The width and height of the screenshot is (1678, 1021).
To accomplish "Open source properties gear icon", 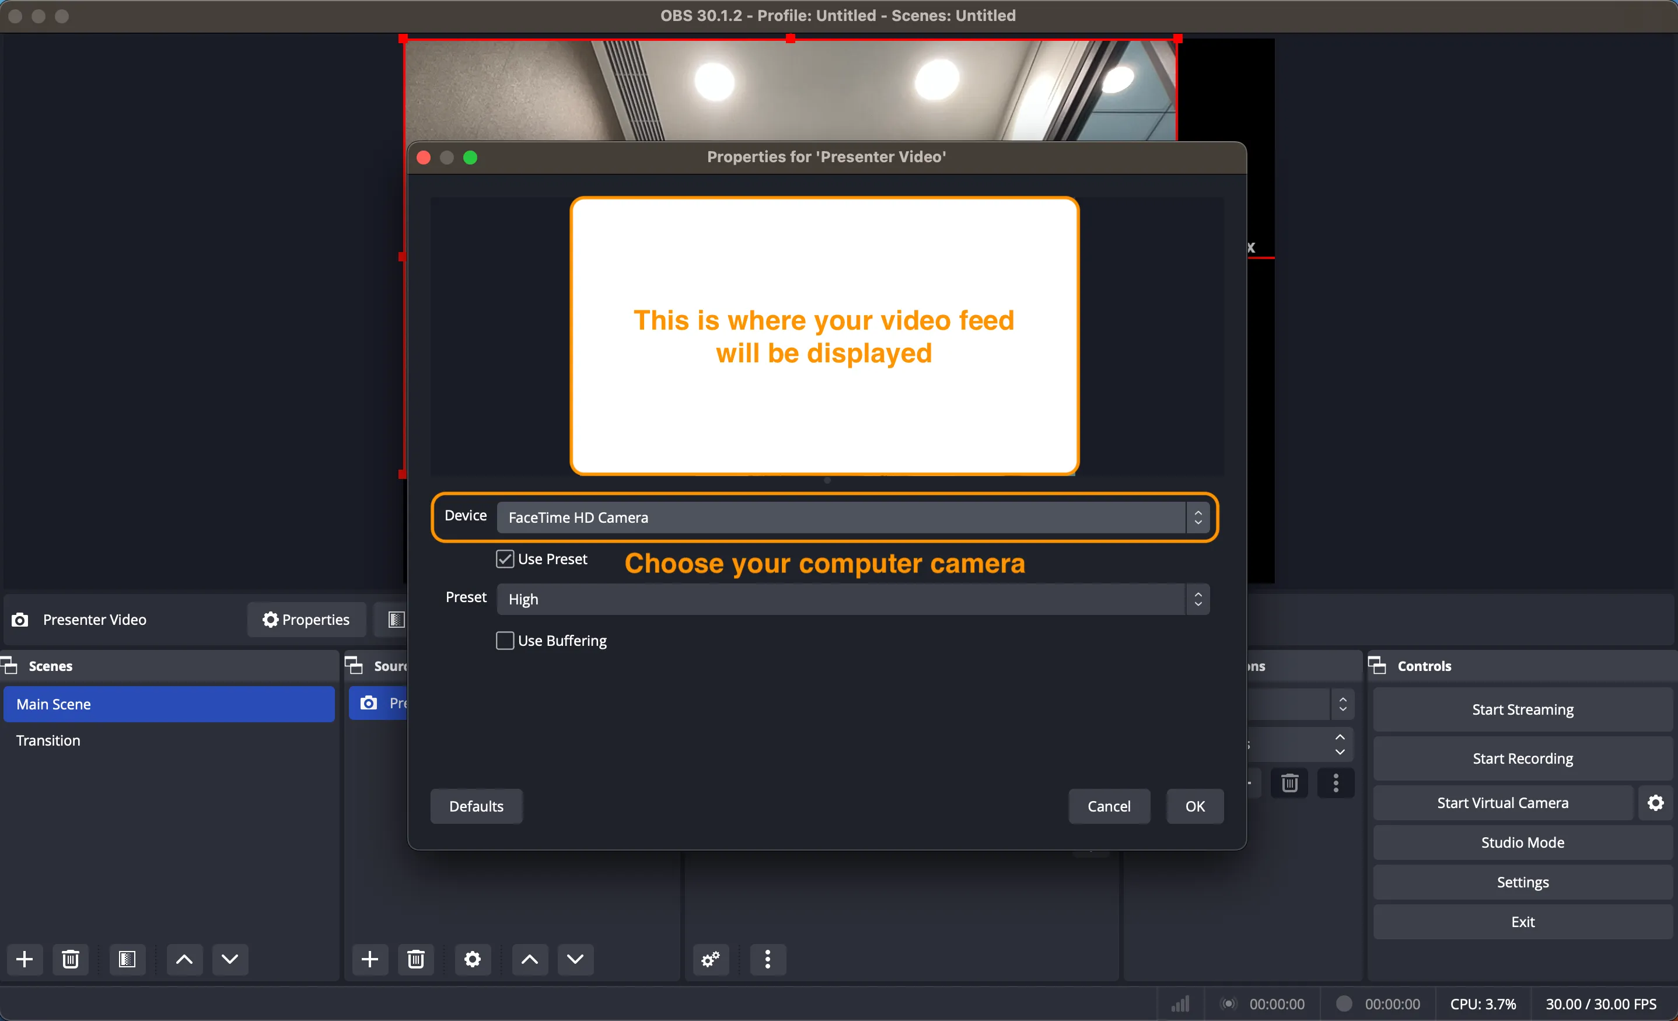I will [x=472, y=959].
